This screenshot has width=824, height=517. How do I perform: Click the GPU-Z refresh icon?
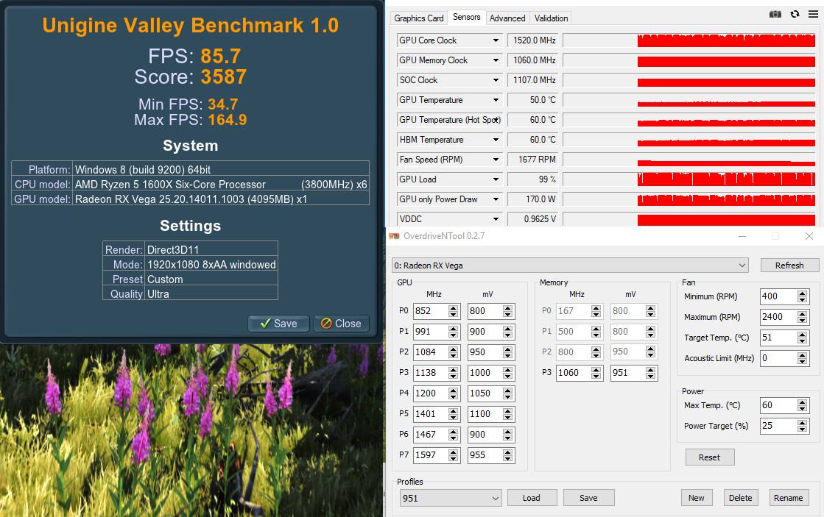795,14
